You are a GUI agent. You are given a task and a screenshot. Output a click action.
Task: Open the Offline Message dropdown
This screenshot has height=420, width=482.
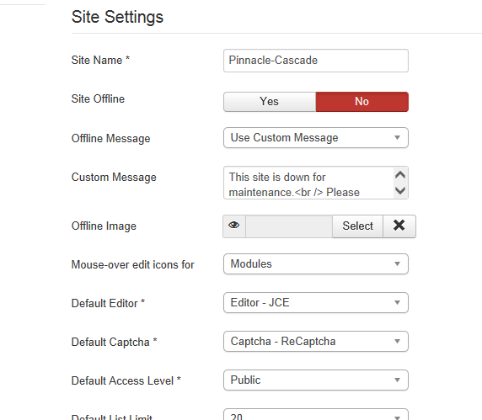click(x=316, y=137)
